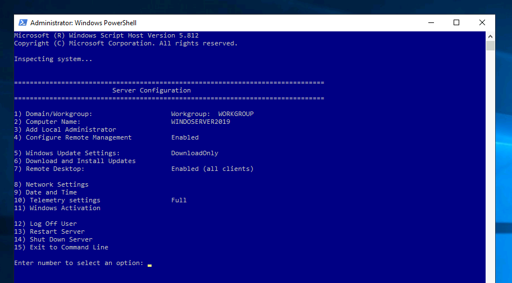Click the 'Inspecting system...' line
This screenshot has height=283, width=512.
point(53,59)
